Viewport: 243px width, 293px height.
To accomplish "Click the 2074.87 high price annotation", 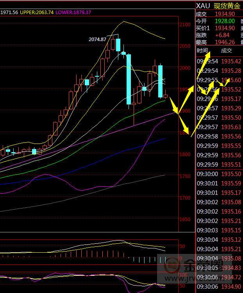I will [97, 39].
